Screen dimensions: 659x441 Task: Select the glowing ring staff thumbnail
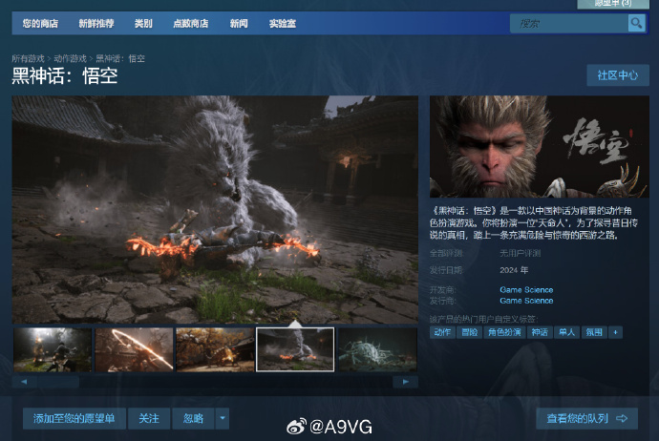coord(134,350)
